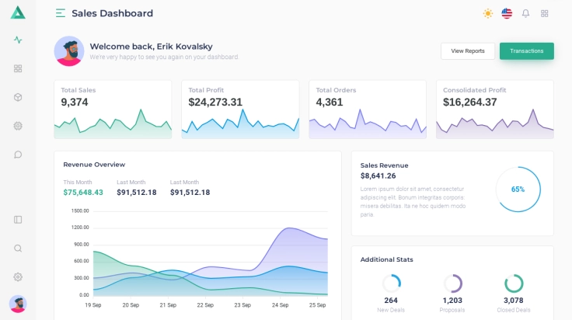Click the Total Sales stat card

(x=113, y=110)
